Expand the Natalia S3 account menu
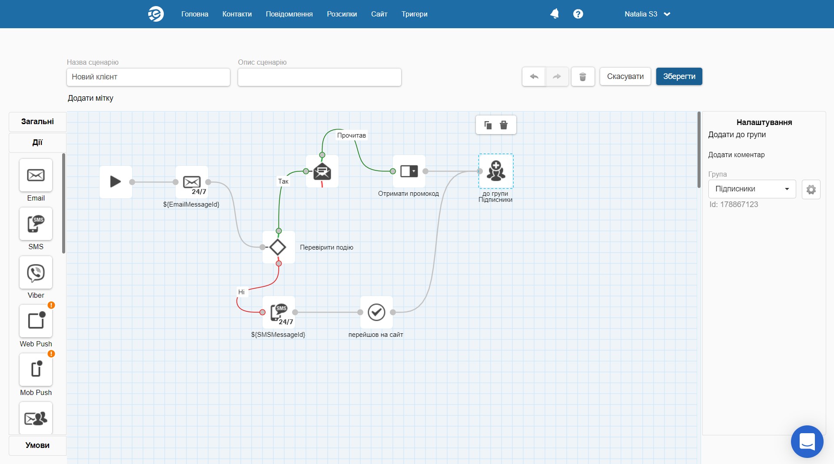 tap(647, 14)
